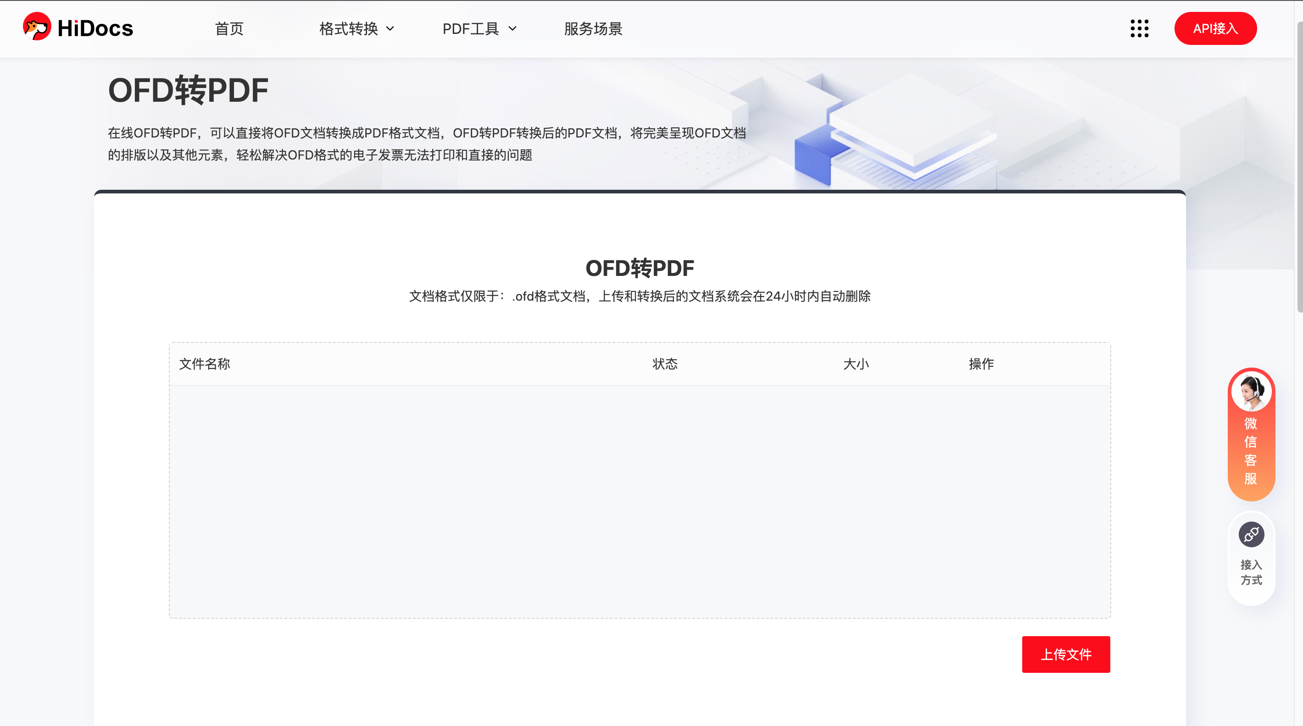
Task: Click the 操作 column header
Action: (x=981, y=364)
